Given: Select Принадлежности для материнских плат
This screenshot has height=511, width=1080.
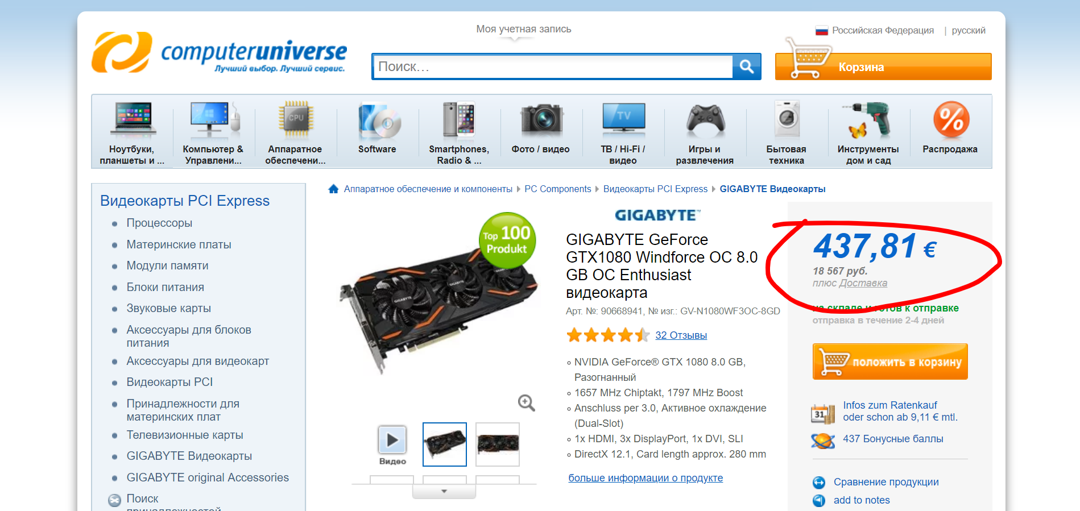Looking at the screenshot, I should (183, 410).
